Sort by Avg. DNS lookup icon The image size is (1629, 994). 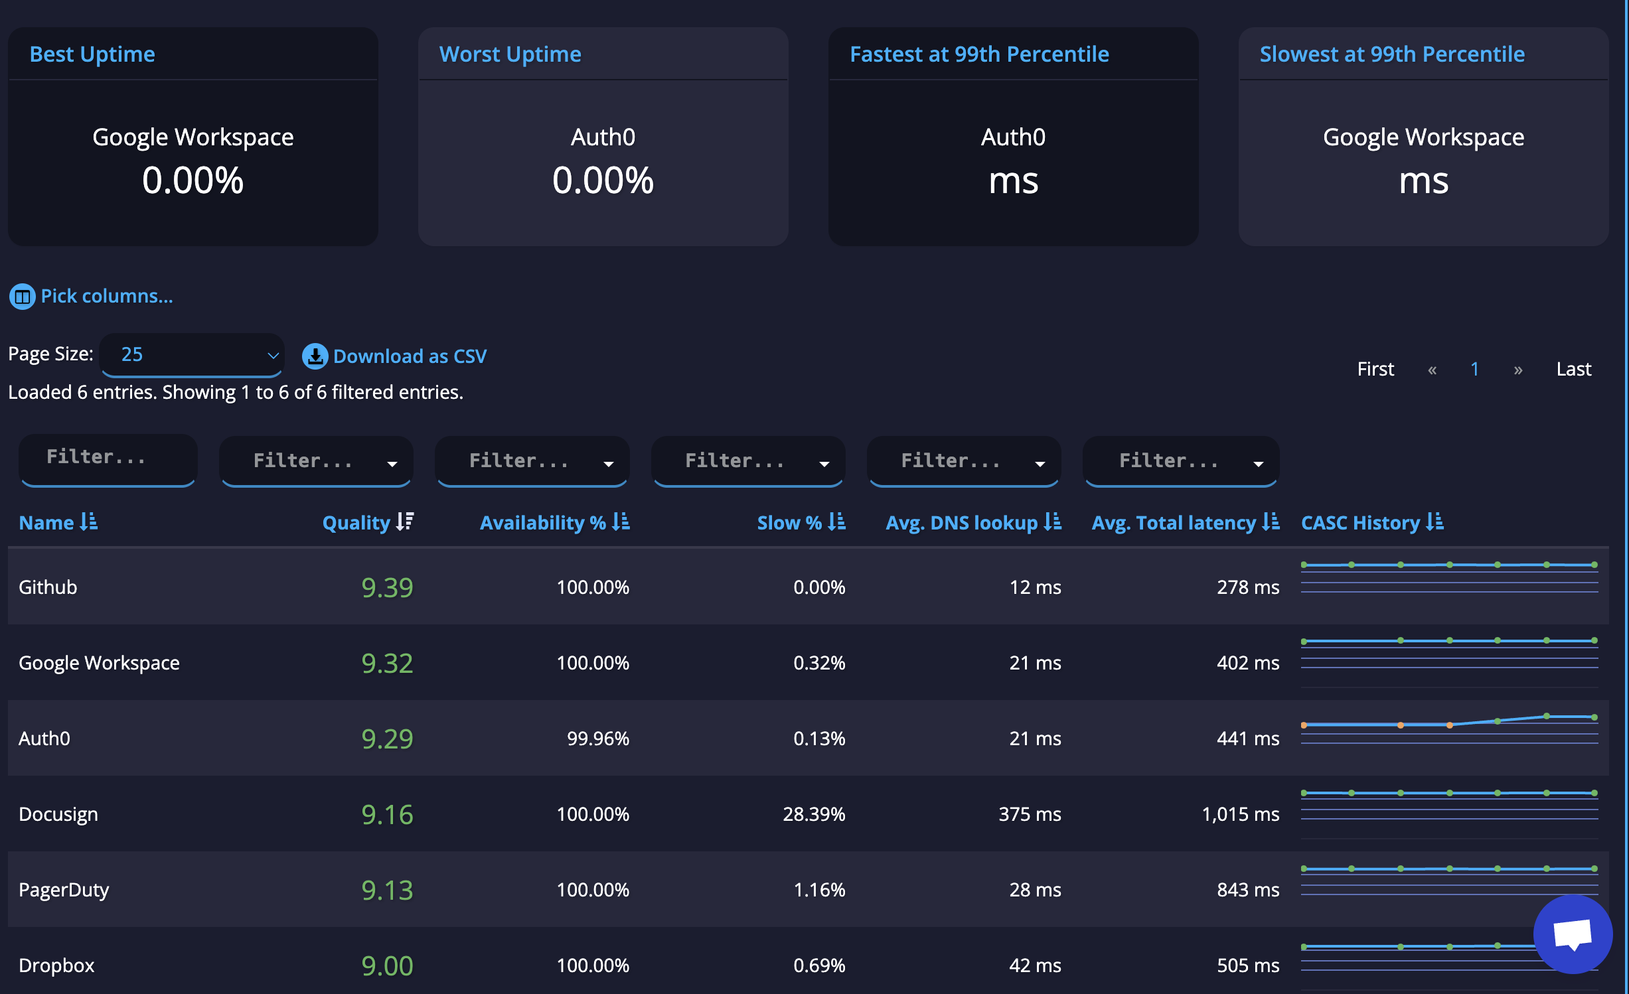coord(1053,522)
